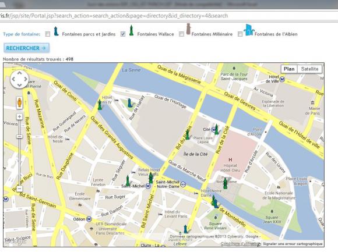This screenshot has width=338, height=252.
Task: Select the fountain marker at Notre-Dame parvis
Action: [226, 183]
